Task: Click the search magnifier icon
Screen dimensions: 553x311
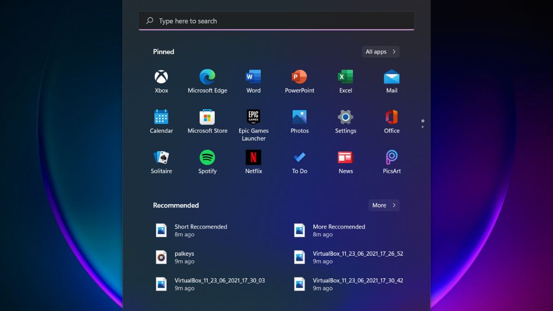Action: click(150, 21)
